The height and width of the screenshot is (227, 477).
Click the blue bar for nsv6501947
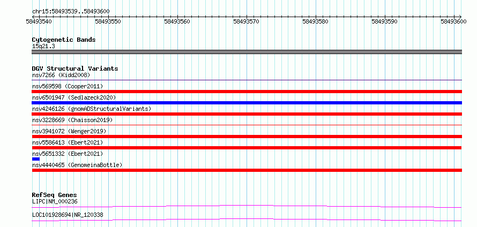[247, 103]
